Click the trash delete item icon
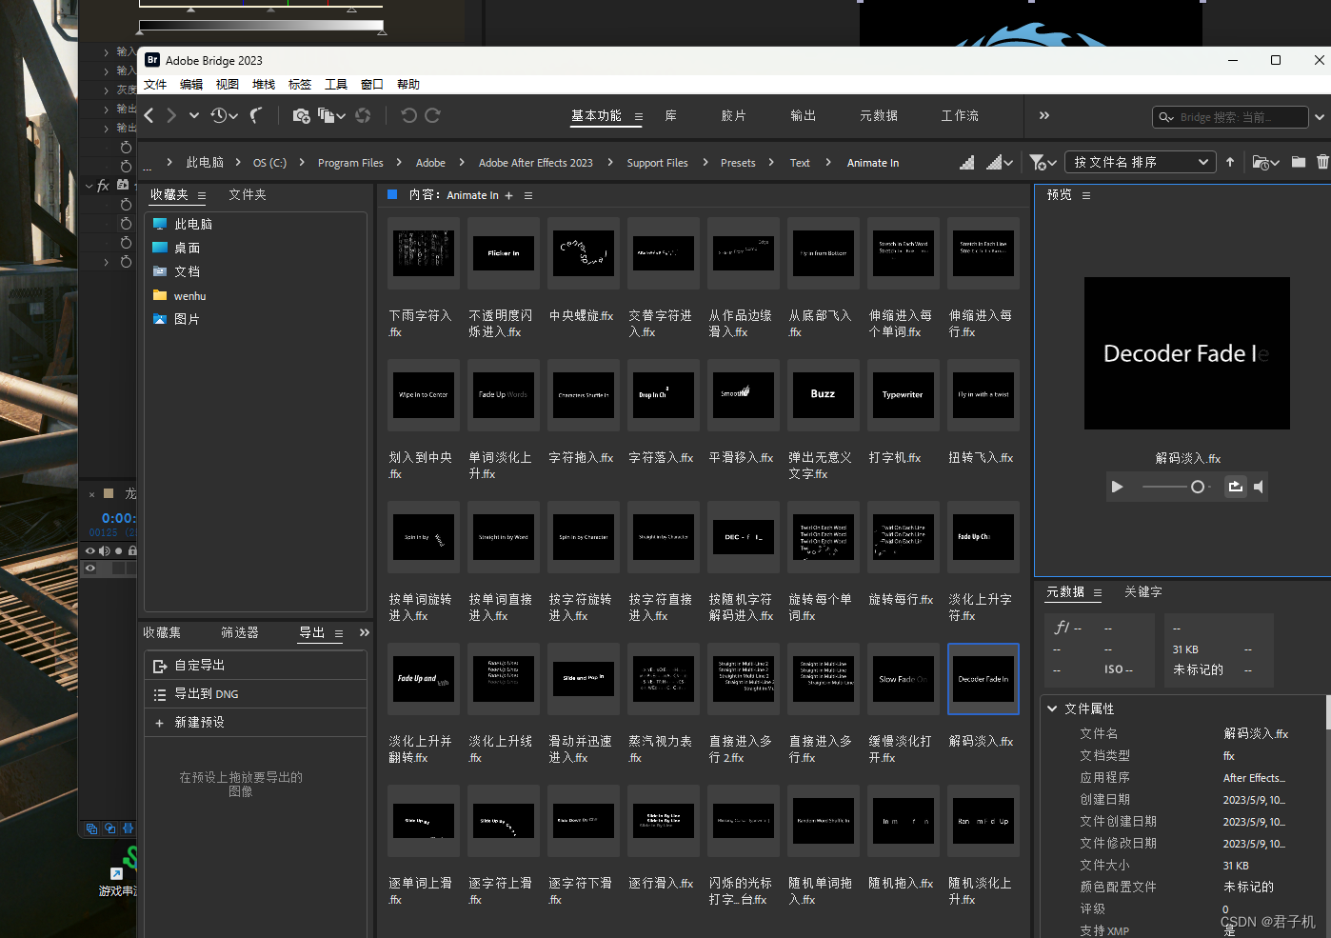The image size is (1331, 938). [1322, 162]
